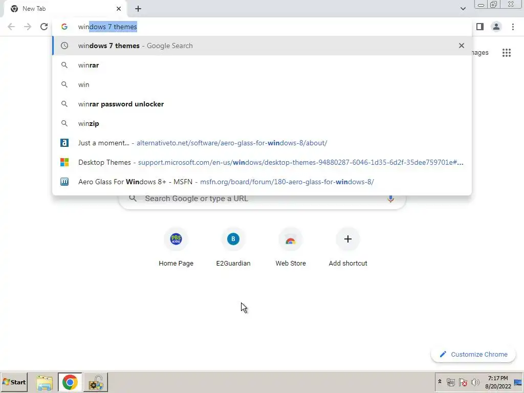
Task: Click the Google G icon in address bar
Action: coord(64,27)
